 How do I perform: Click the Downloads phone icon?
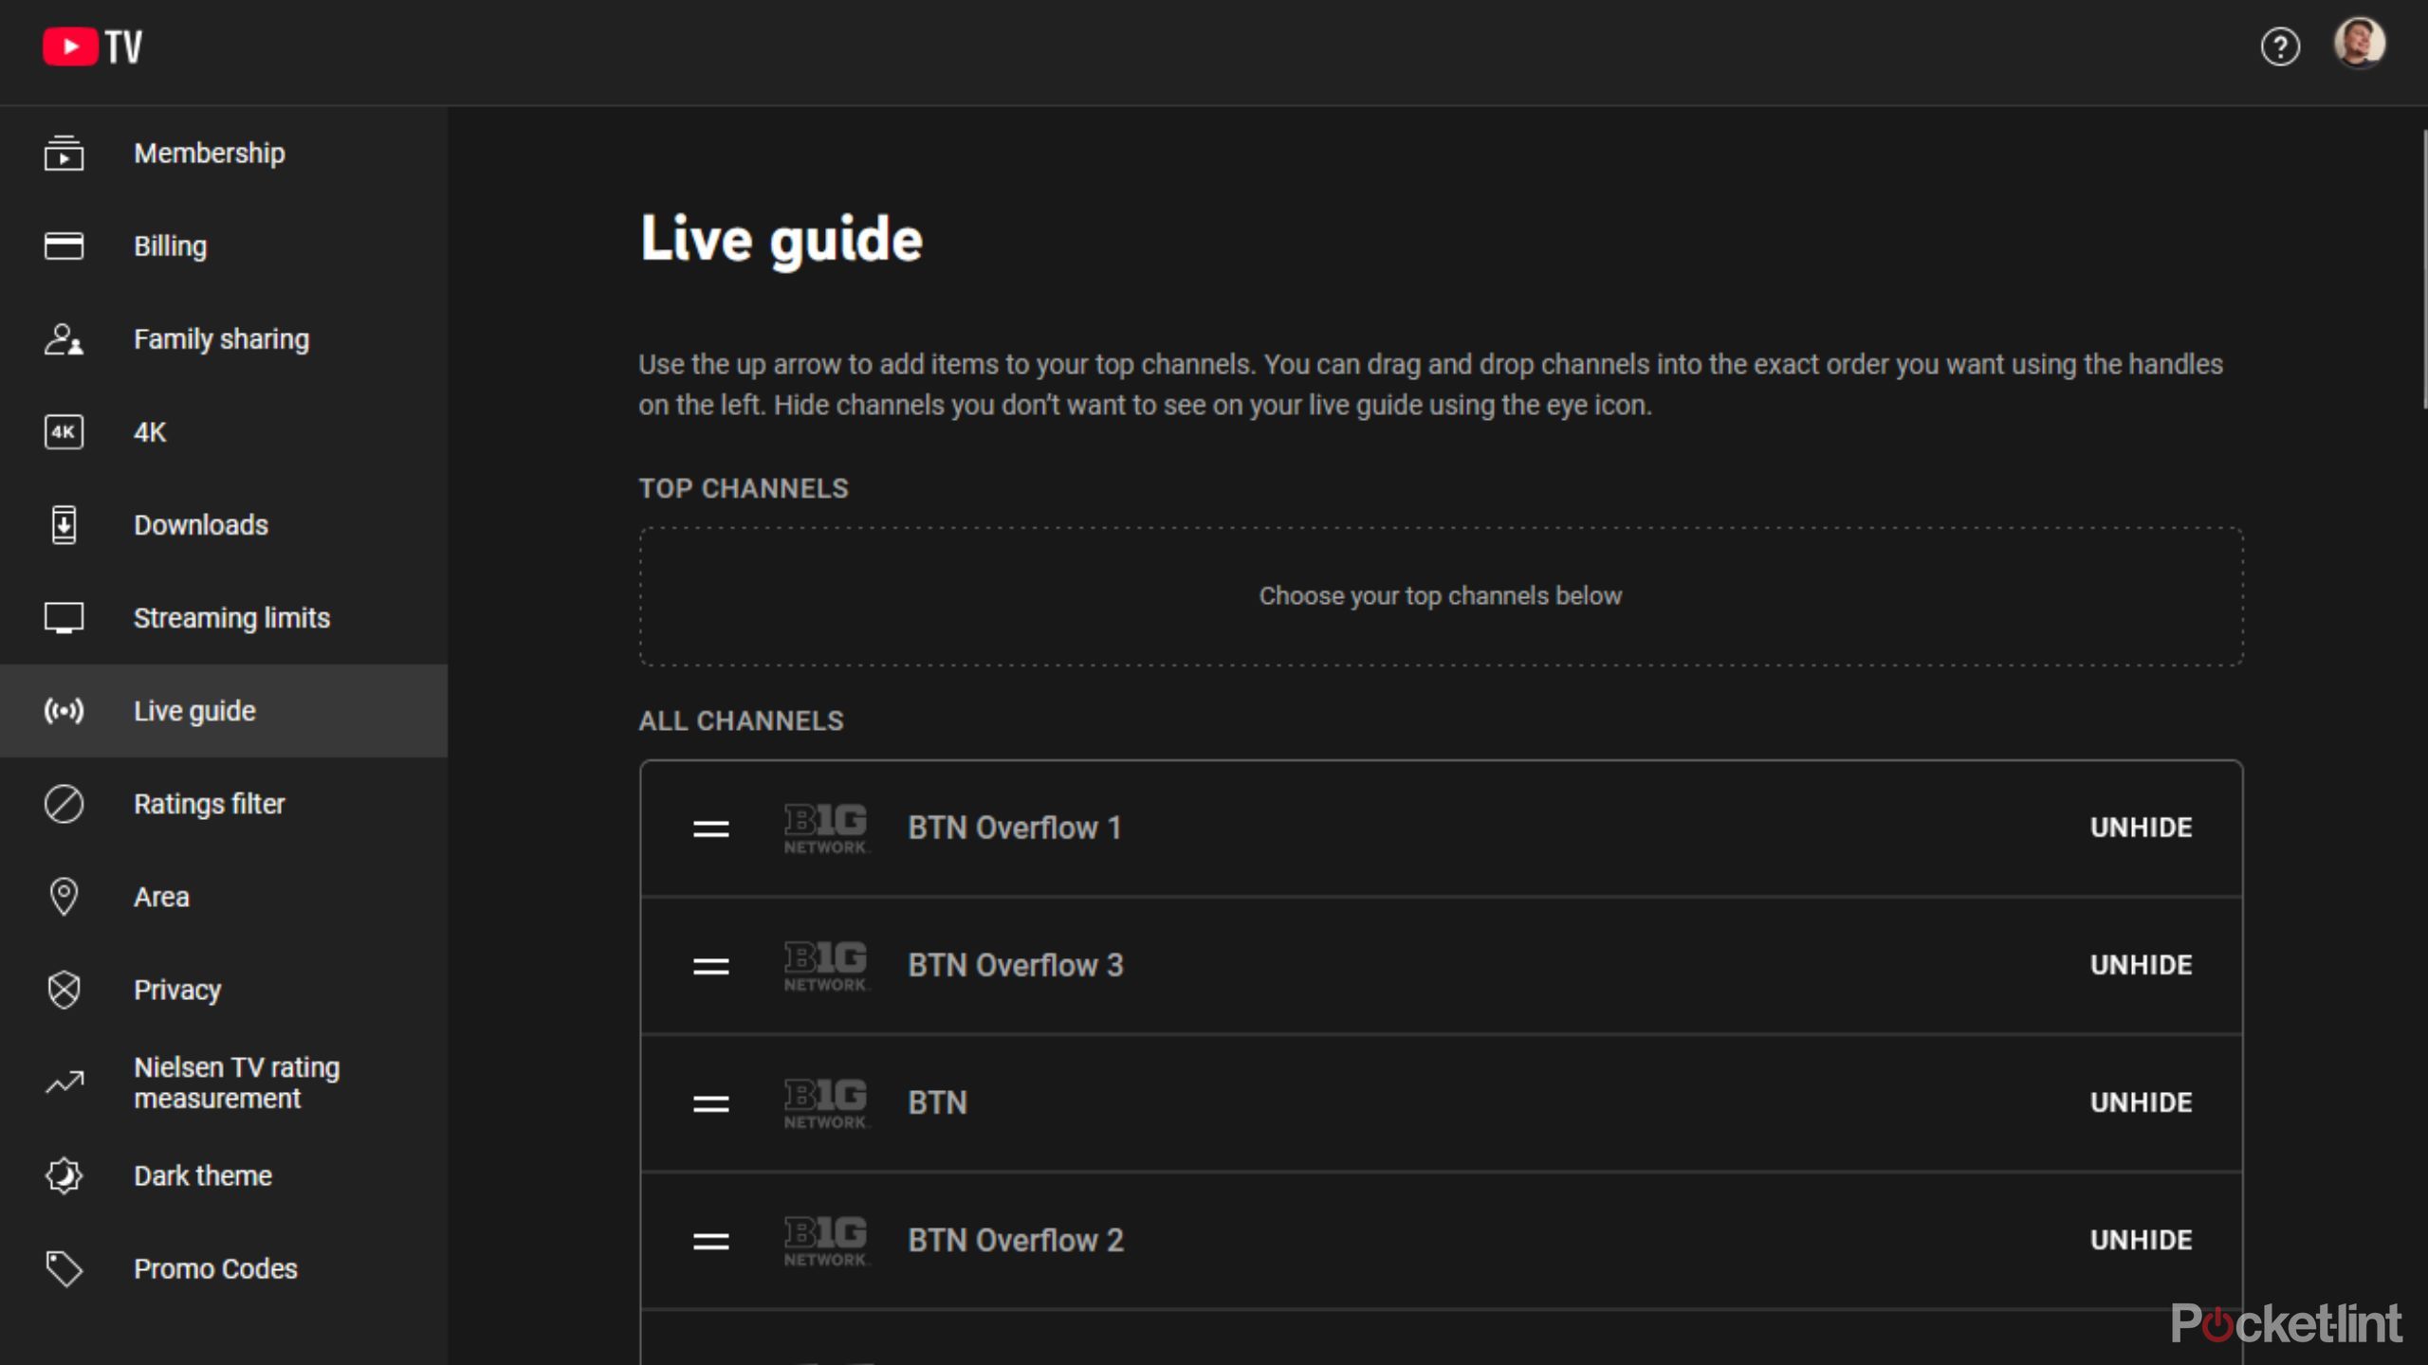point(64,524)
